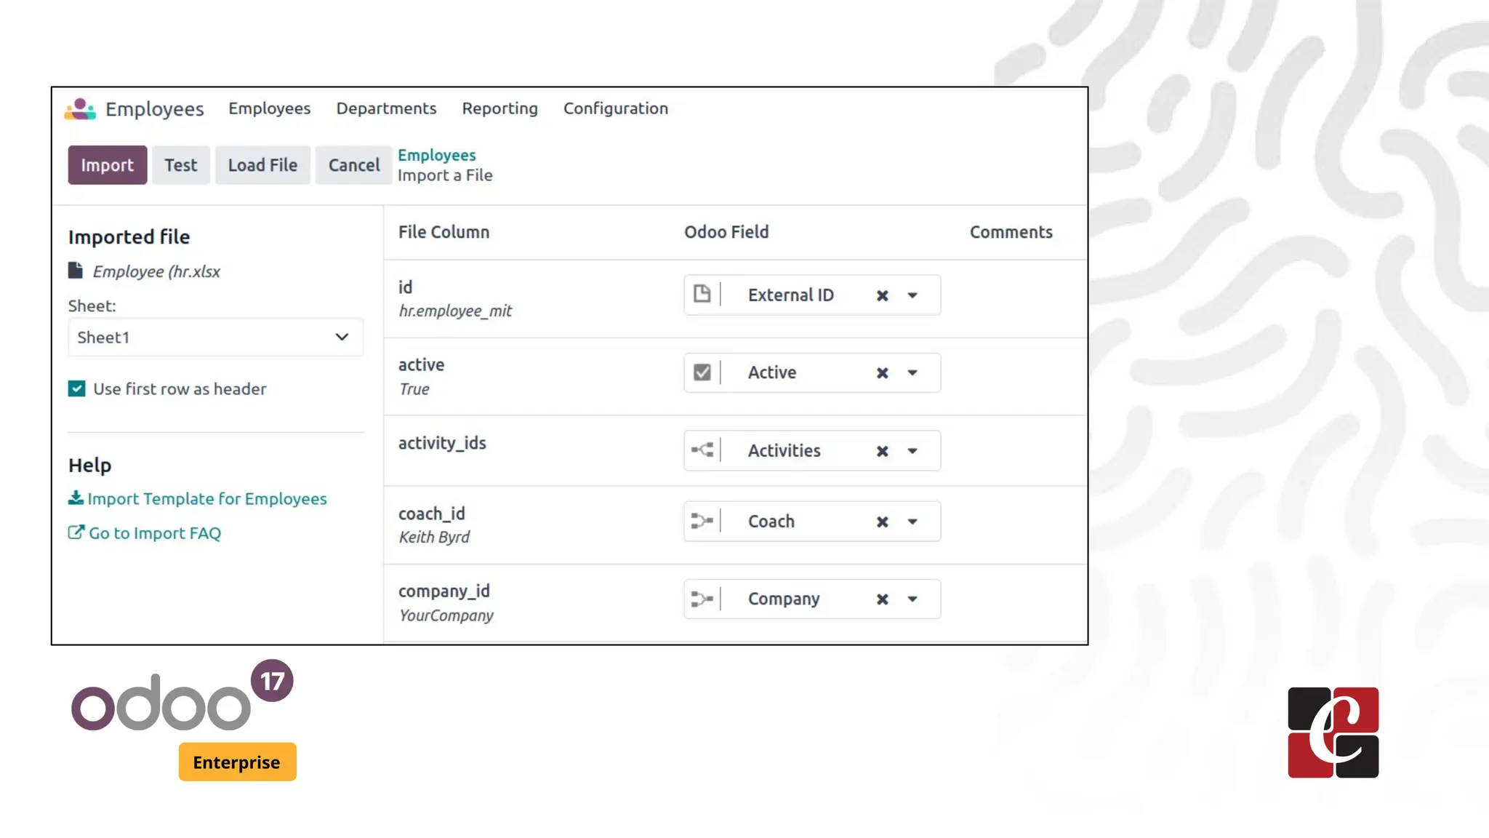Remove the Coach field mapping
The width and height of the screenshot is (1489, 838).
(882, 522)
